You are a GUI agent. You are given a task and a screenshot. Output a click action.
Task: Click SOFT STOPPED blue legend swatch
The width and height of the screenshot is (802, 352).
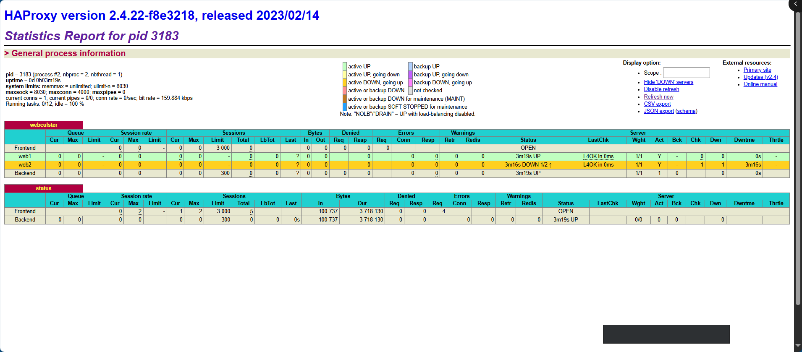click(x=345, y=107)
